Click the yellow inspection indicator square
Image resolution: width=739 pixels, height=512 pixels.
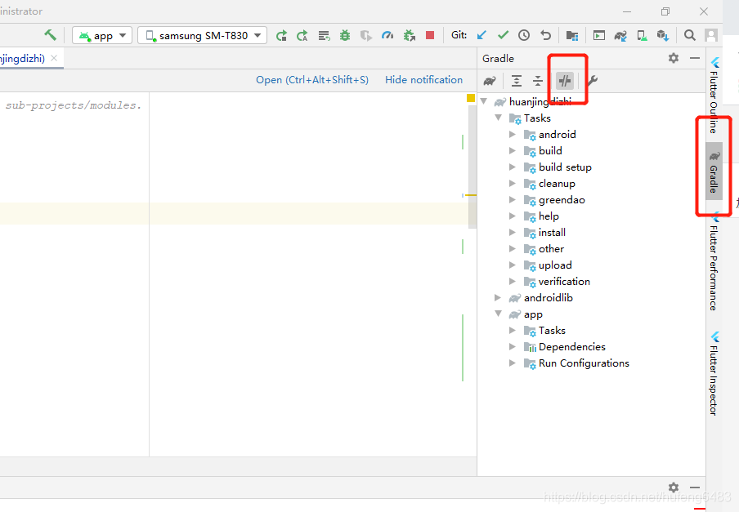tap(470, 98)
